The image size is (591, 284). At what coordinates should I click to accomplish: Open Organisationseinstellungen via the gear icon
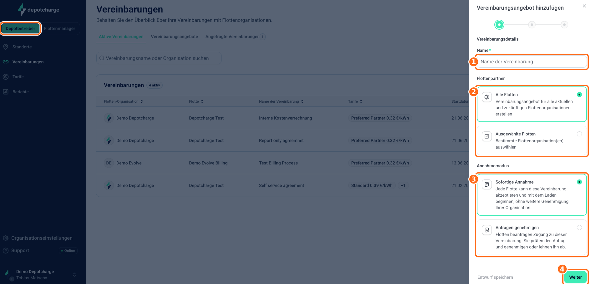6,238
